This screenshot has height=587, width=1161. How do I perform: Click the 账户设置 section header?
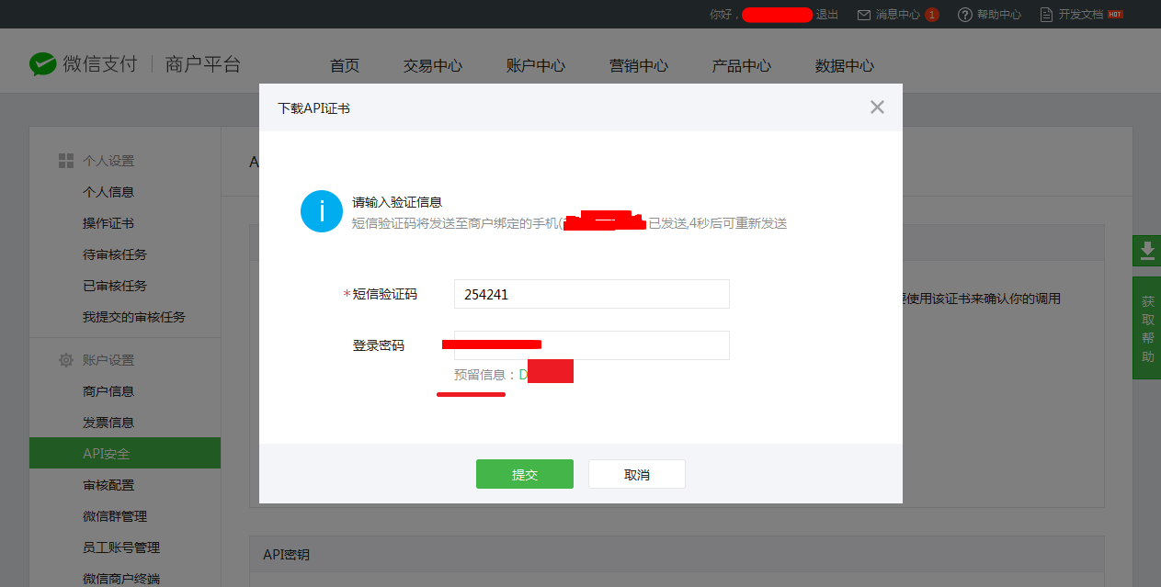[x=108, y=360]
